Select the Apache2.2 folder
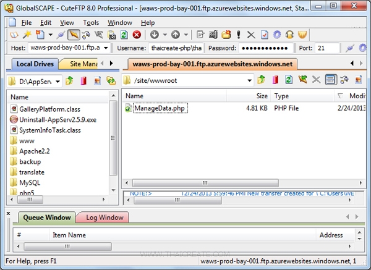The image size is (371, 270). coord(35,151)
